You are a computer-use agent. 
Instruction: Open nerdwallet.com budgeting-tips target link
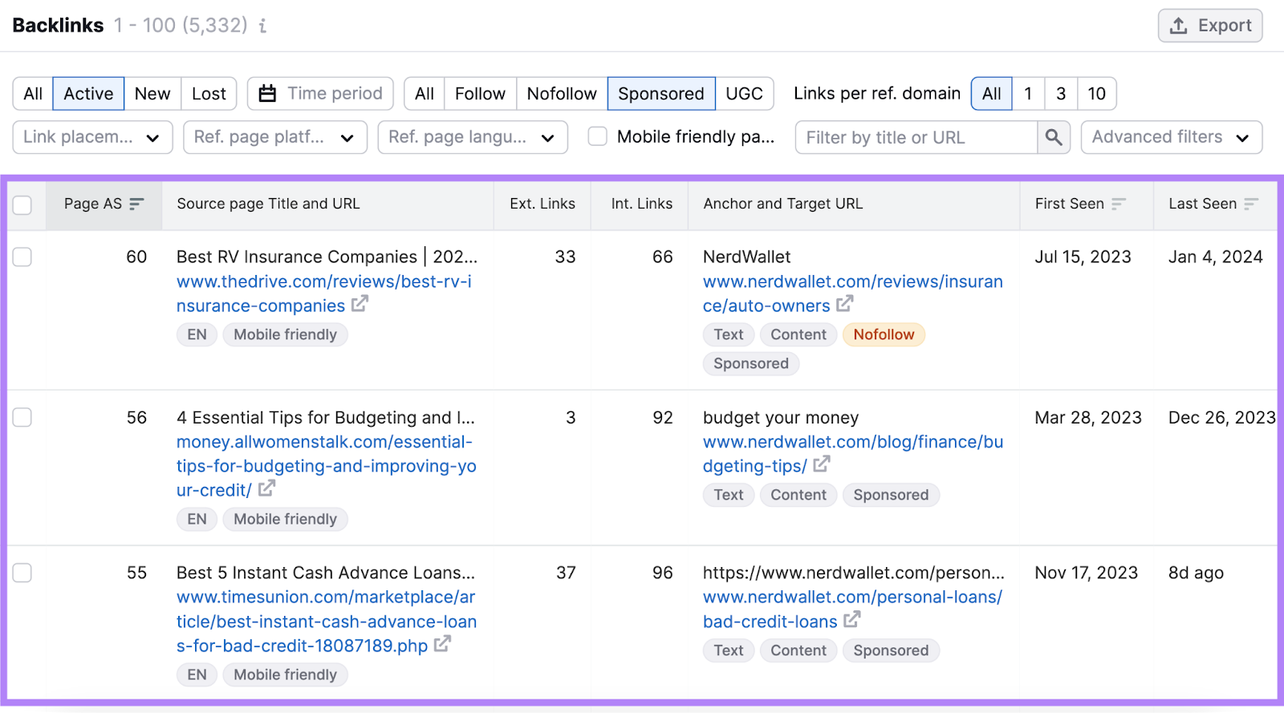[853, 454]
